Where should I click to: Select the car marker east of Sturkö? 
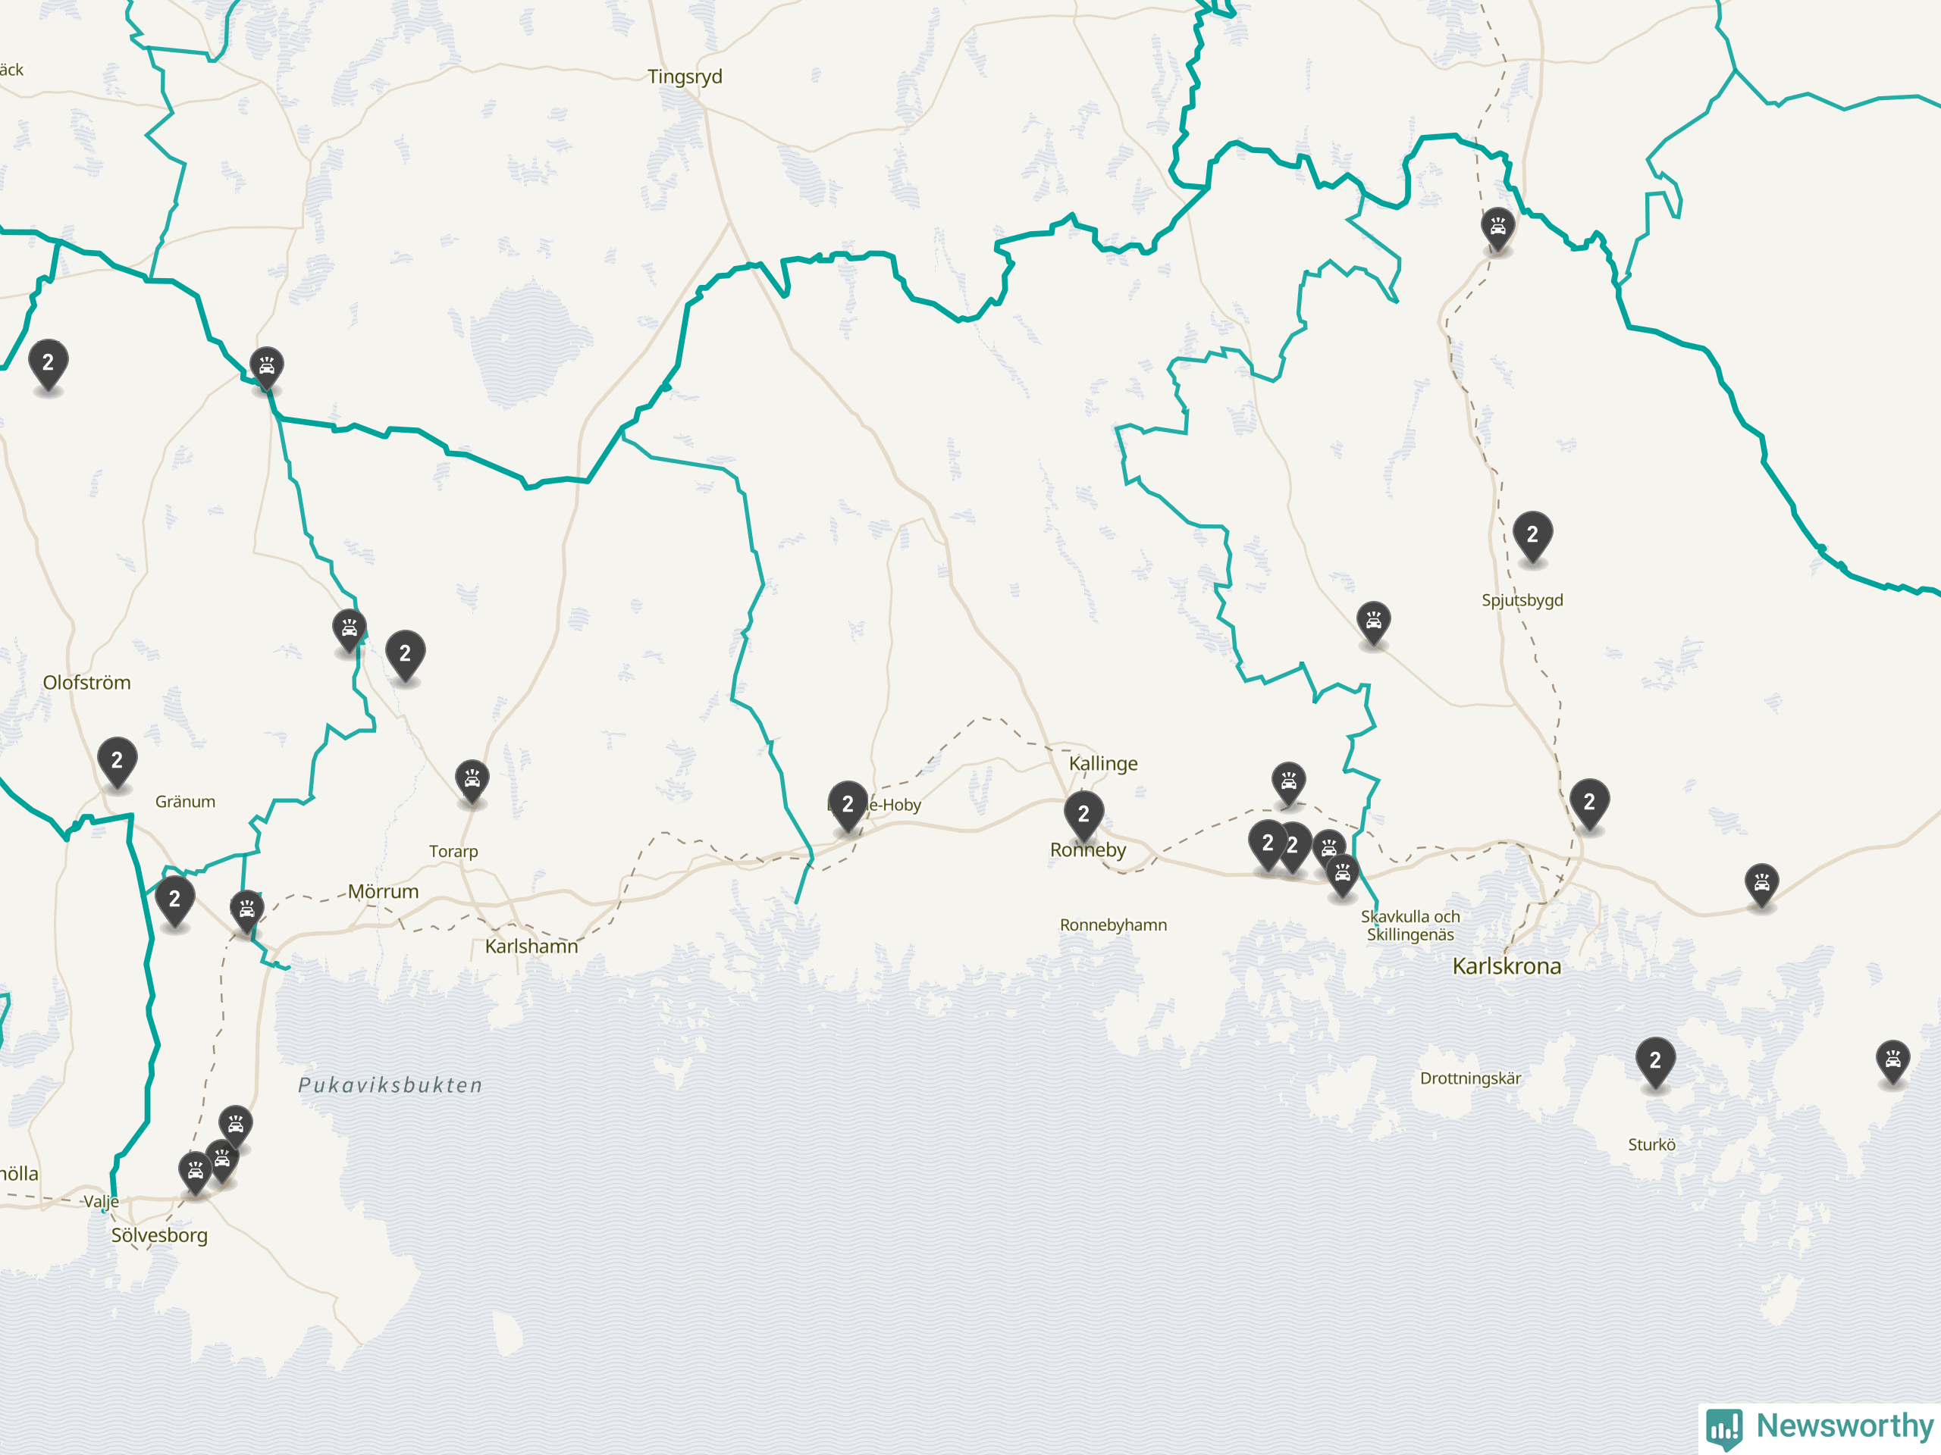click(1892, 1061)
